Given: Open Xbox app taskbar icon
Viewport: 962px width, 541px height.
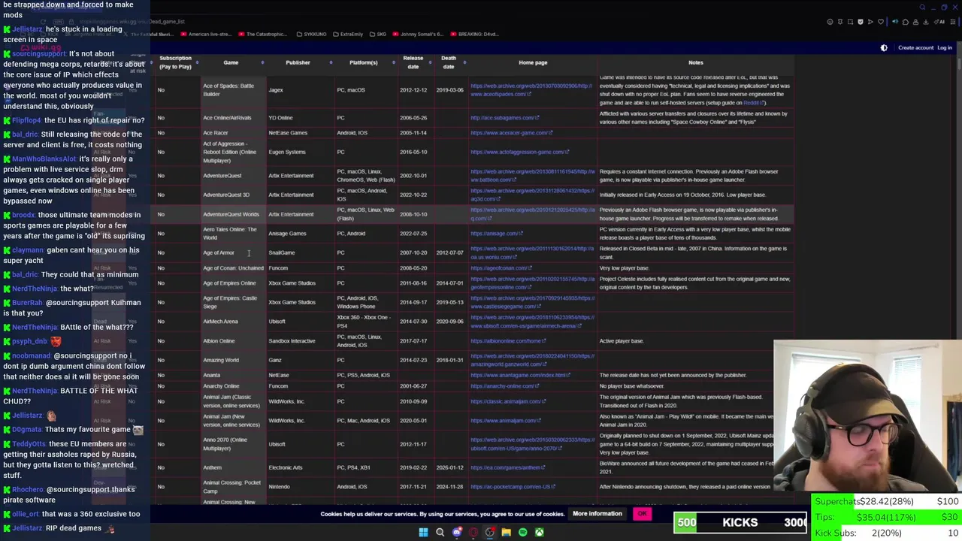Looking at the screenshot, I should [539, 532].
